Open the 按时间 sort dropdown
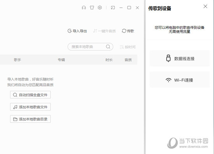This screenshot has height=154, width=214. pos(128,47)
